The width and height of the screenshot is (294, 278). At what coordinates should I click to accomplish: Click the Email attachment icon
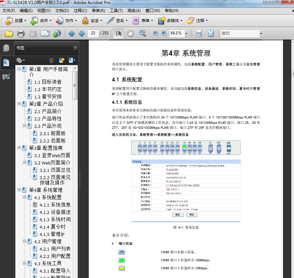pos(45,33)
